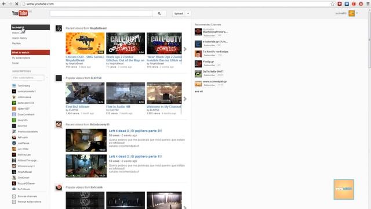Open Mrtmbrowny11 channel avatar in feed

[59, 124]
